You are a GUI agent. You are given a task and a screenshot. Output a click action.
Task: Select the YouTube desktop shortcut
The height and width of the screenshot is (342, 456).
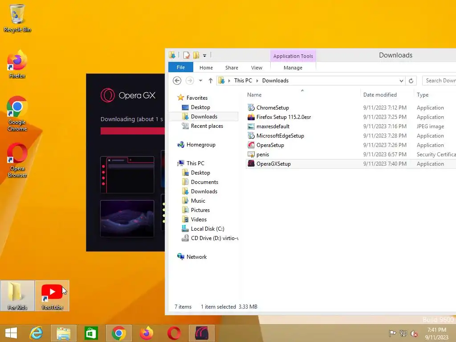[52, 296]
